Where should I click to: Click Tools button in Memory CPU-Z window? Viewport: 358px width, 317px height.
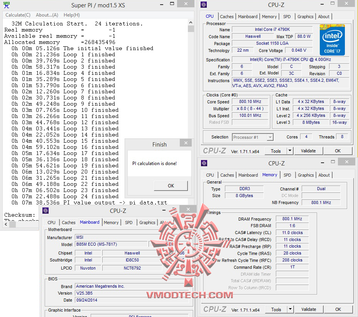[x=276, y=309]
